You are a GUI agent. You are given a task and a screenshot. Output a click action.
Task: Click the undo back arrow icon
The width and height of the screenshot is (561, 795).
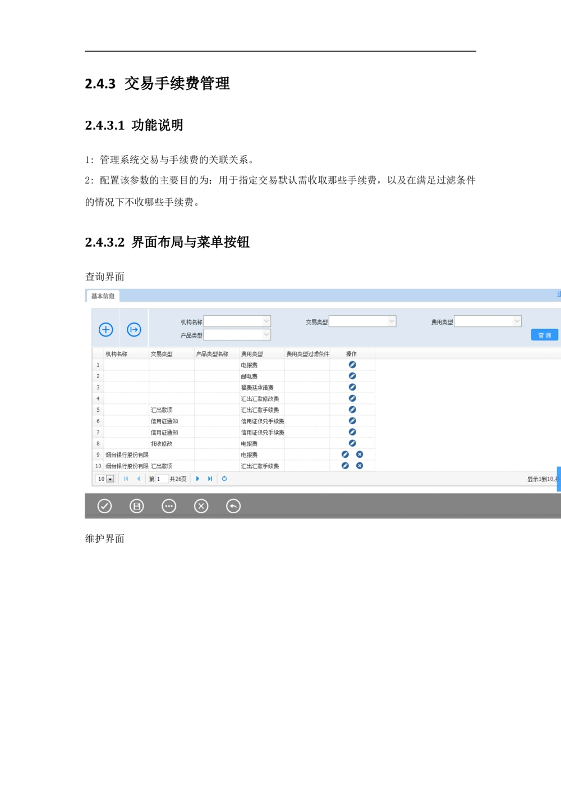pyautogui.click(x=233, y=506)
